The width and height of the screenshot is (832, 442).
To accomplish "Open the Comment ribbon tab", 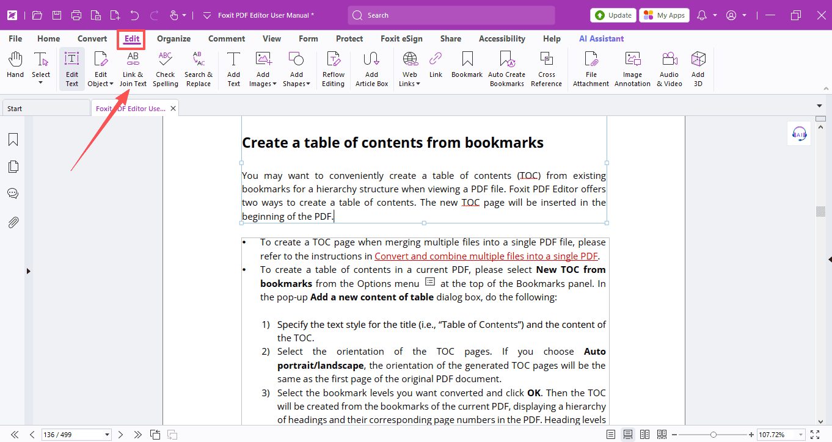I will tap(227, 38).
